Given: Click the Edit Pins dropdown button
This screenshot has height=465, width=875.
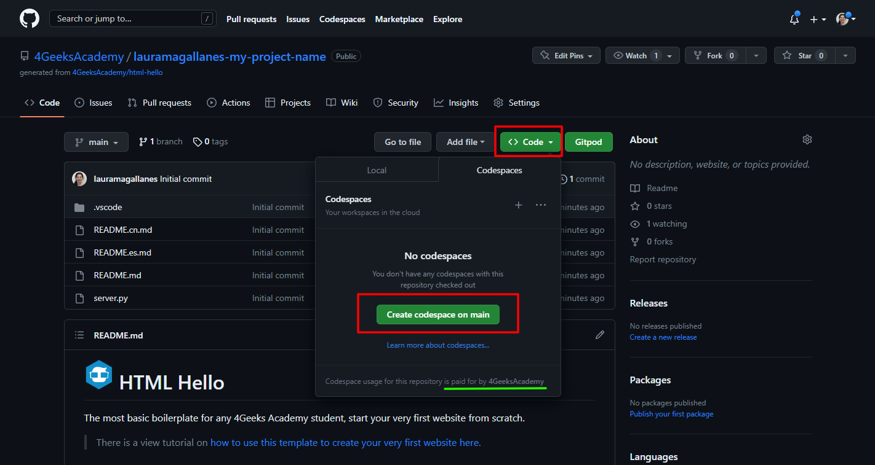Looking at the screenshot, I should coord(566,55).
